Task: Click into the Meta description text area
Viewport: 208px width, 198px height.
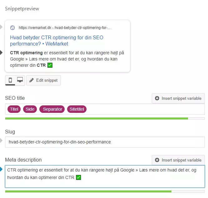Action: pos(105,176)
